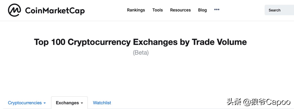Viewport: 294px width, 109px height.
Task: Click the CoinMarketCap wordmark text
Action: coord(55,11)
